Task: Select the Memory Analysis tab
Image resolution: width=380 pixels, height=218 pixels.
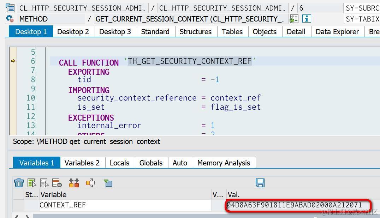Action: pyautogui.click(x=224, y=163)
